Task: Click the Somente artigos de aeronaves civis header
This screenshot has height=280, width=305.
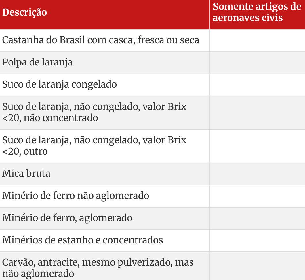Action: point(257,12)
